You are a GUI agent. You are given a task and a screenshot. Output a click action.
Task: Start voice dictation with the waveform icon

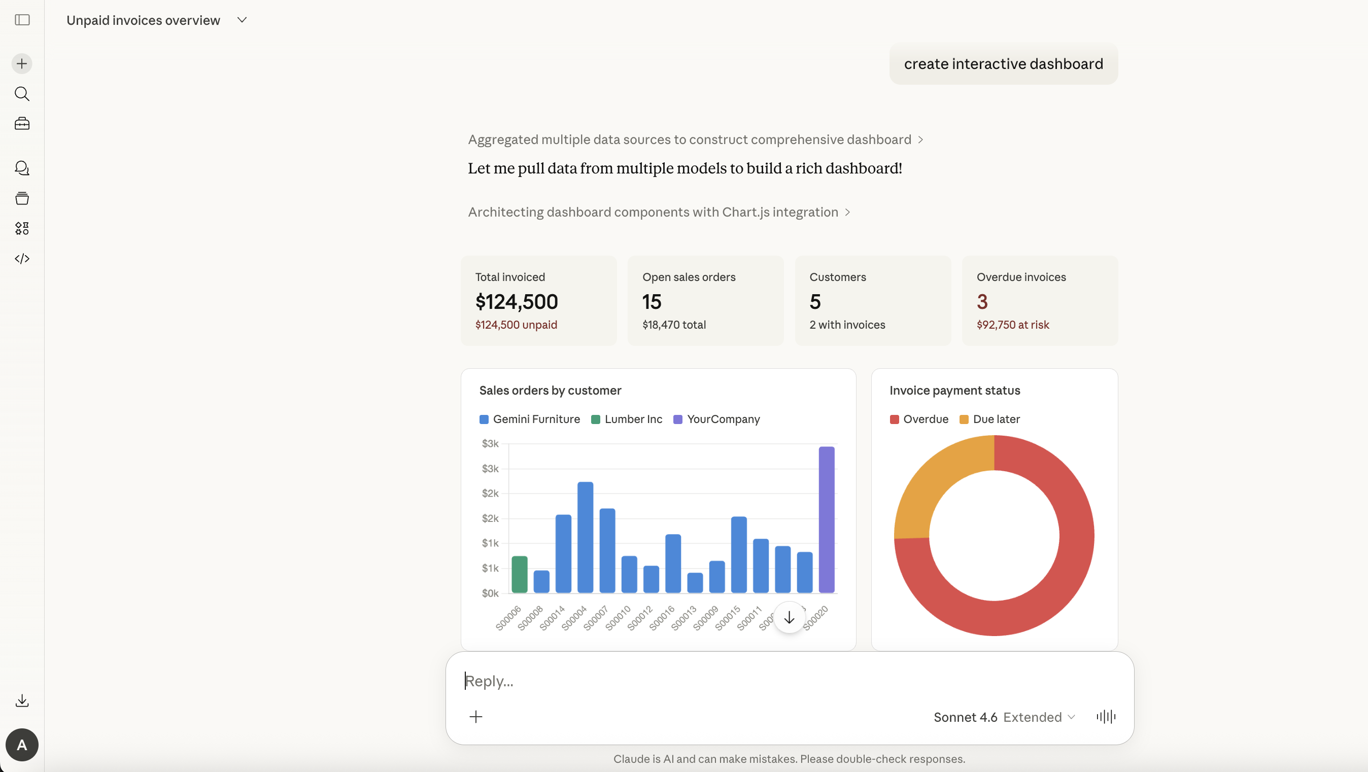click(x=1106, y=716)
